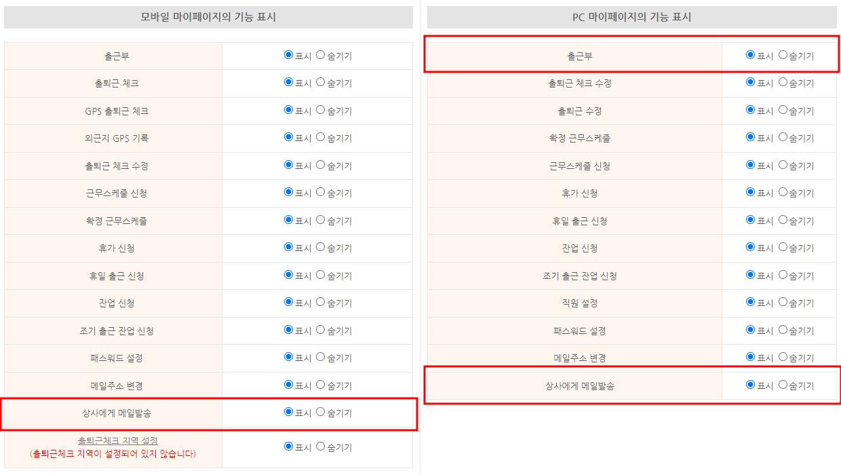Set mobile 휴가 신청 to 숨기기
The width and height of the screenshot is (841, 475).
click(x=321, y=247)
